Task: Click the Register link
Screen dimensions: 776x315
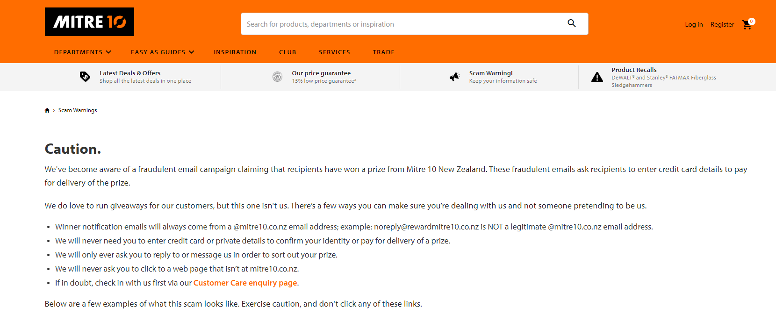Action: (x=722, y=25)
